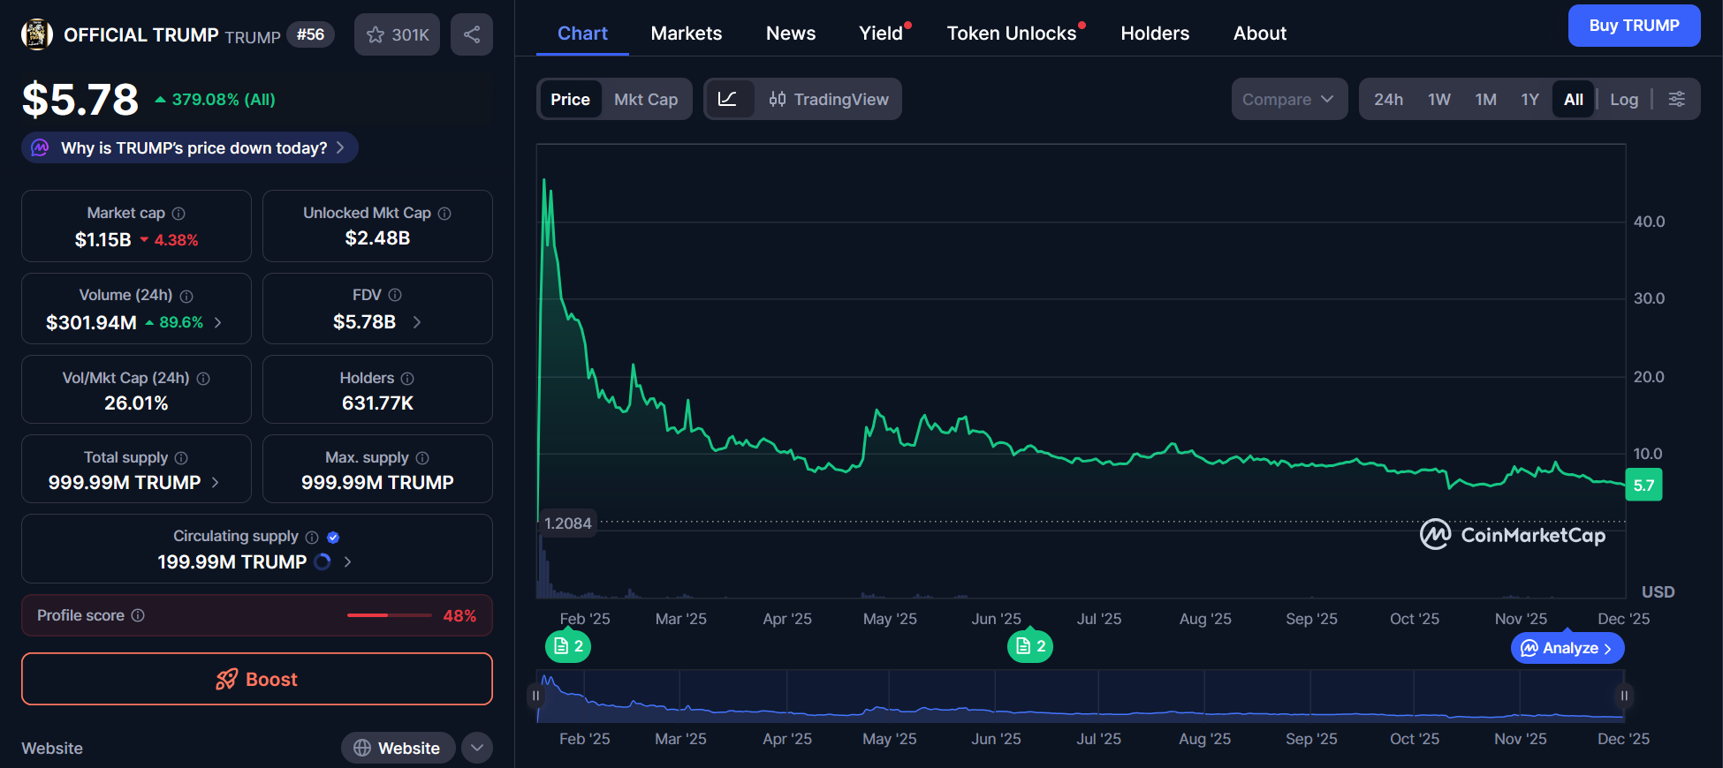Grab the left range slider handle
1723x768 pixels.
click(x=535, y=696)
